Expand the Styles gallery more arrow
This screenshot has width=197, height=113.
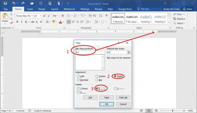coord(169,22)
